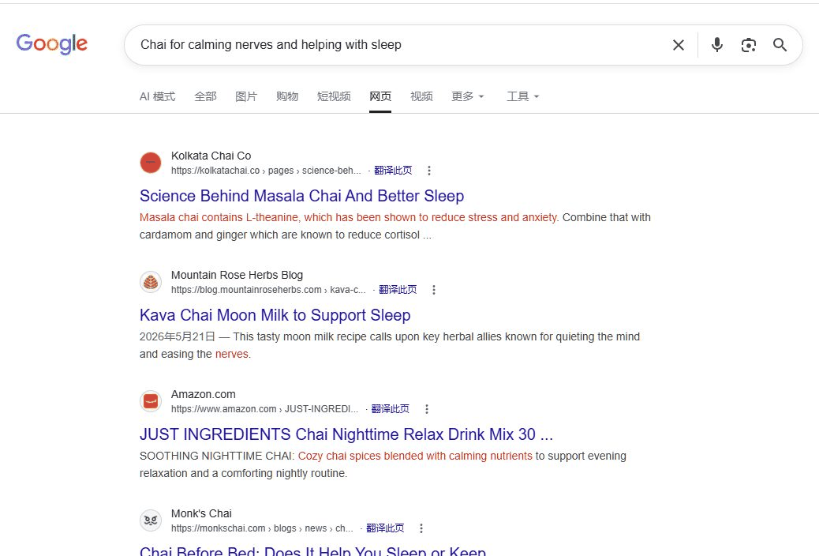The height and width of the screenshot is (556, 819).
Task: Select the 网页 tab
Action: [x=380, y=96]
